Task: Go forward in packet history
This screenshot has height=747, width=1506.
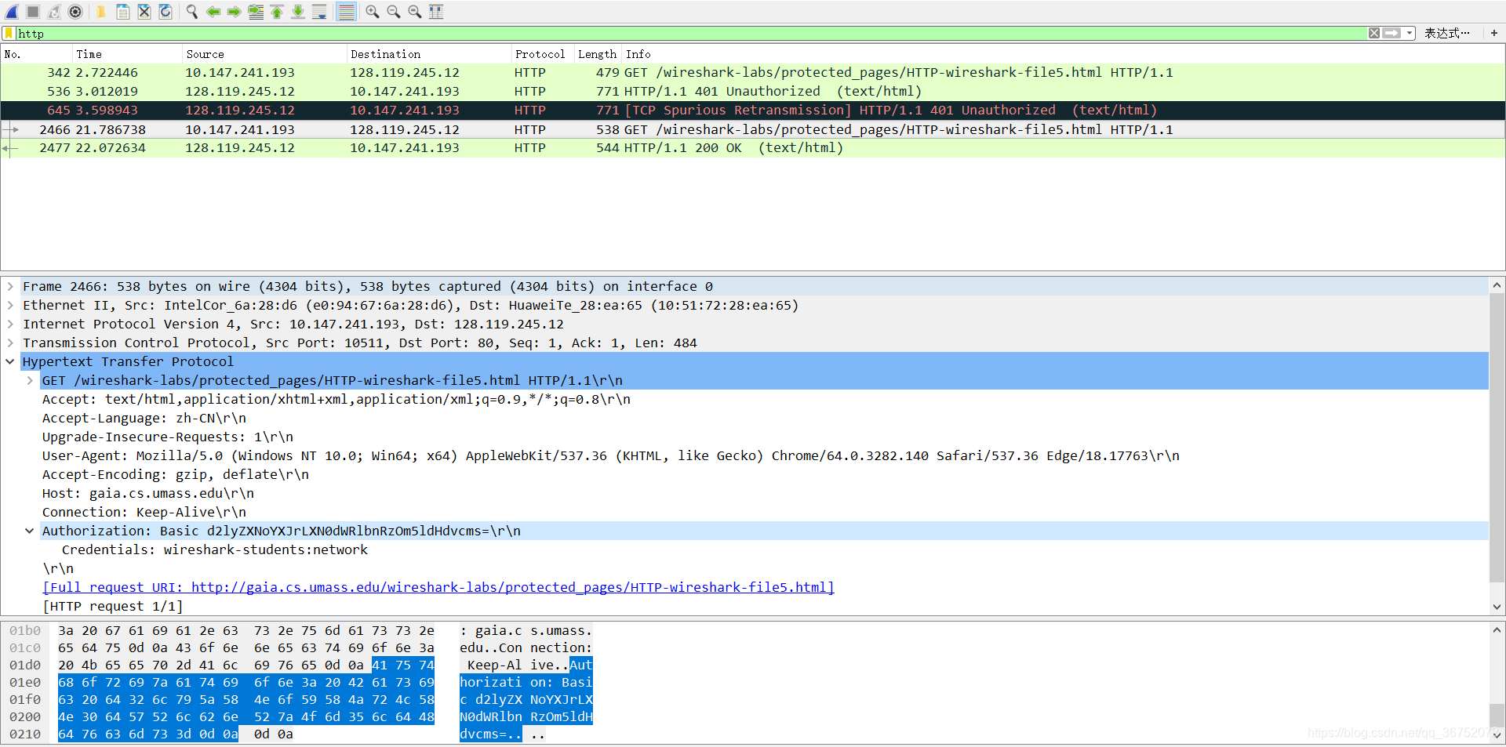Action: [x=234, y=12]
